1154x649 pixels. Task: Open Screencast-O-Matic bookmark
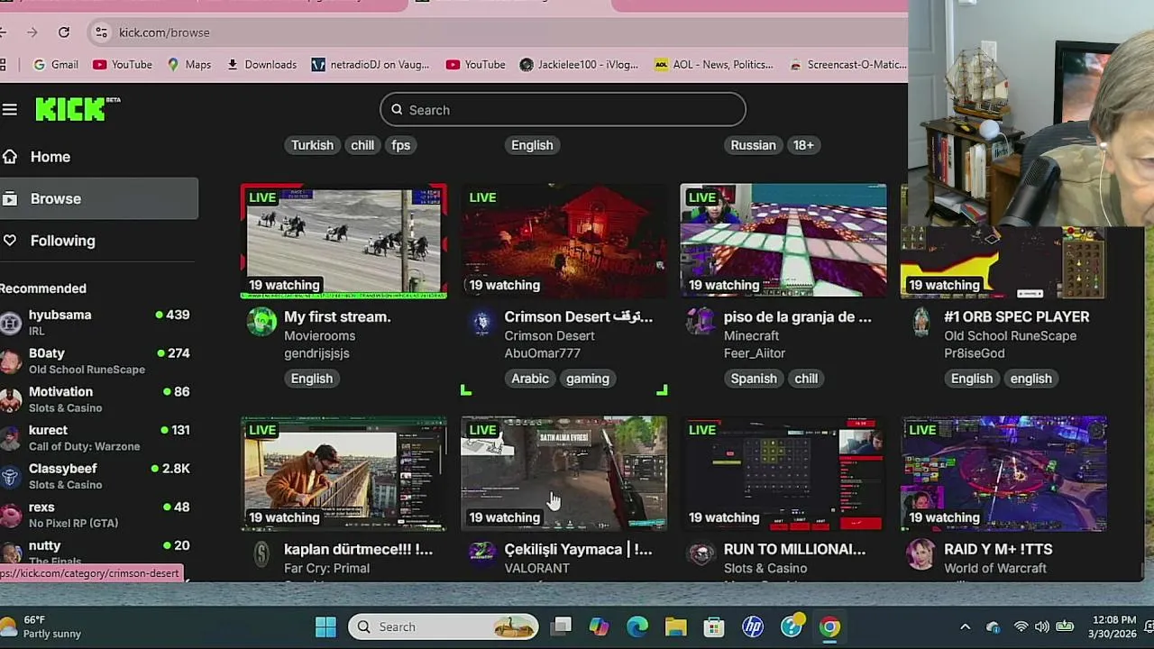click(x=847, y=65)
